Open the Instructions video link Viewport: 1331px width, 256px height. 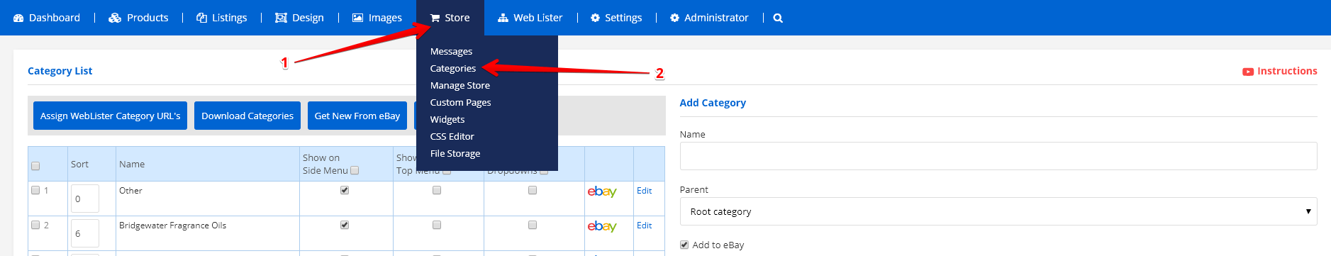tap(1280, 71)
